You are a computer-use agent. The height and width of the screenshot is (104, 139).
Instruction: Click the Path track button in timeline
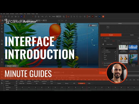[89, 83]
